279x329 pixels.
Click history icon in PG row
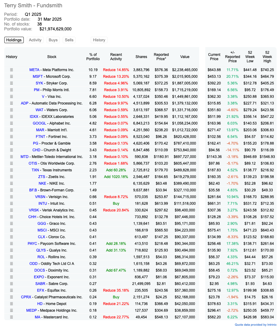pyautogui.click(x=11, y=143)
